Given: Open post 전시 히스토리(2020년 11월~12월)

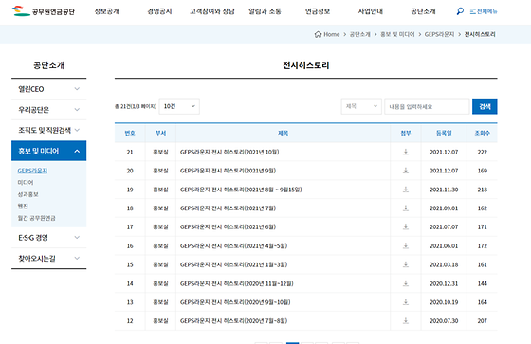Looking at the screenshot, I should pos(237,283).
